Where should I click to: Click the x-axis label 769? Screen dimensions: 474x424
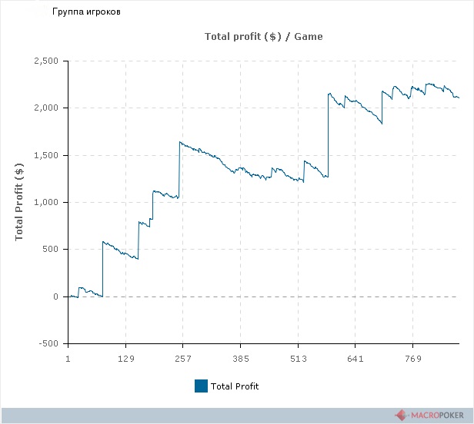click(413, 359)
